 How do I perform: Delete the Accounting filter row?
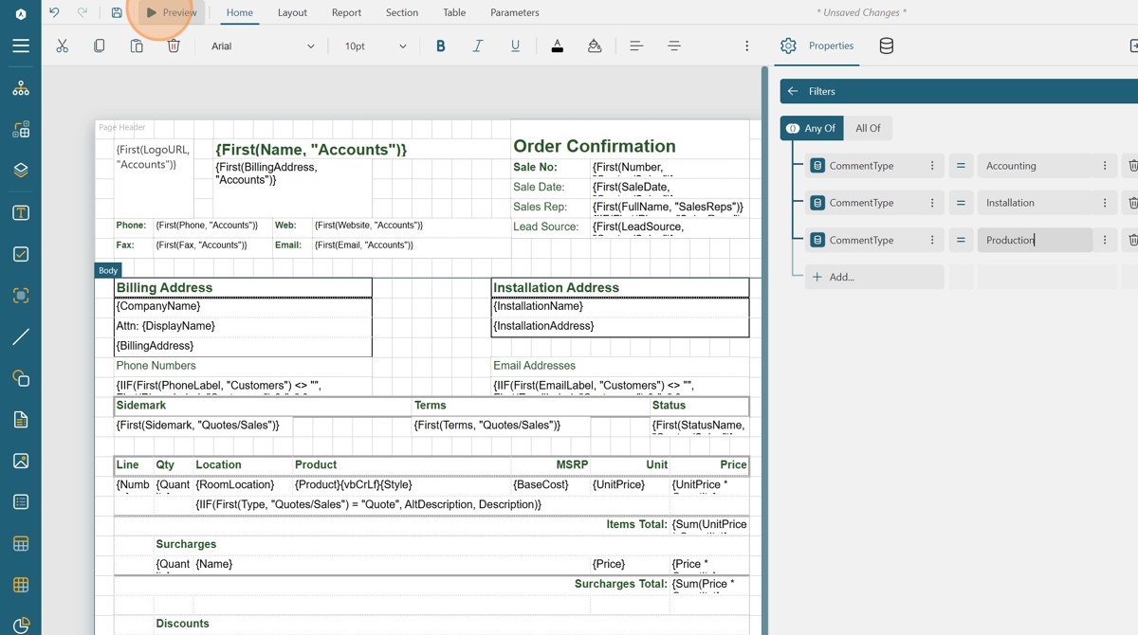(1132, 166)
